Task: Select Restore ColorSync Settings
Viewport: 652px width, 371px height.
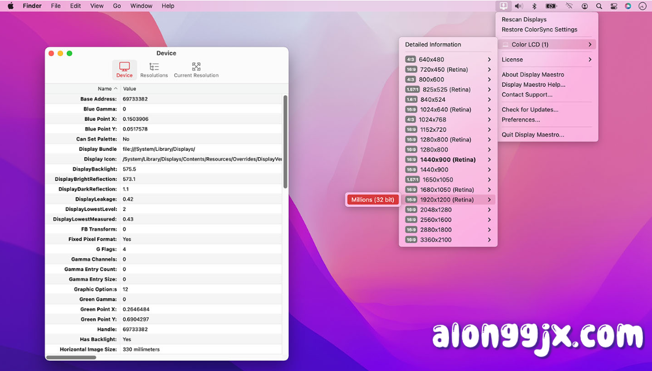Action: [x=538, y=29]
